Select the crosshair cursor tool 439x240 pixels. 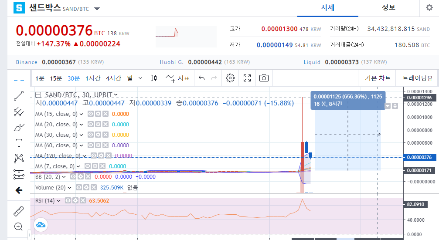point(19,81)
